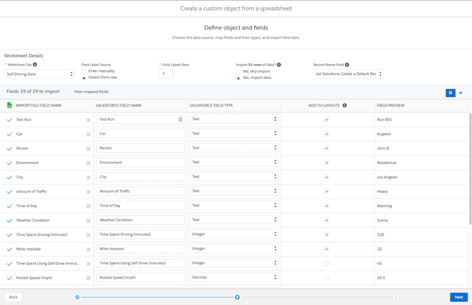Click the icon inside Test Run field name box

(180, 119)
